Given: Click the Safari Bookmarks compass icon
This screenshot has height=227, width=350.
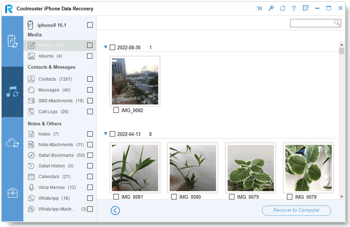Looking at the screenshot, I should [x=31, y=155].
